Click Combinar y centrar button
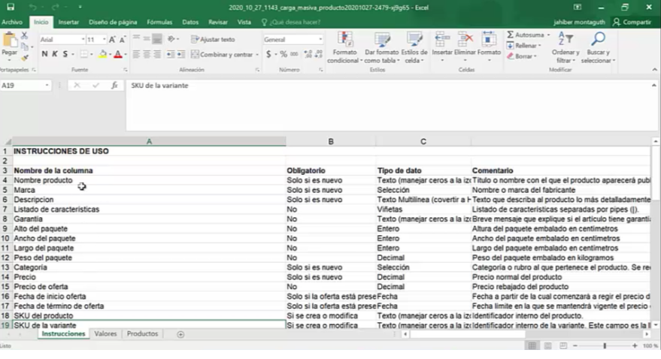 (x=222, y=54)
